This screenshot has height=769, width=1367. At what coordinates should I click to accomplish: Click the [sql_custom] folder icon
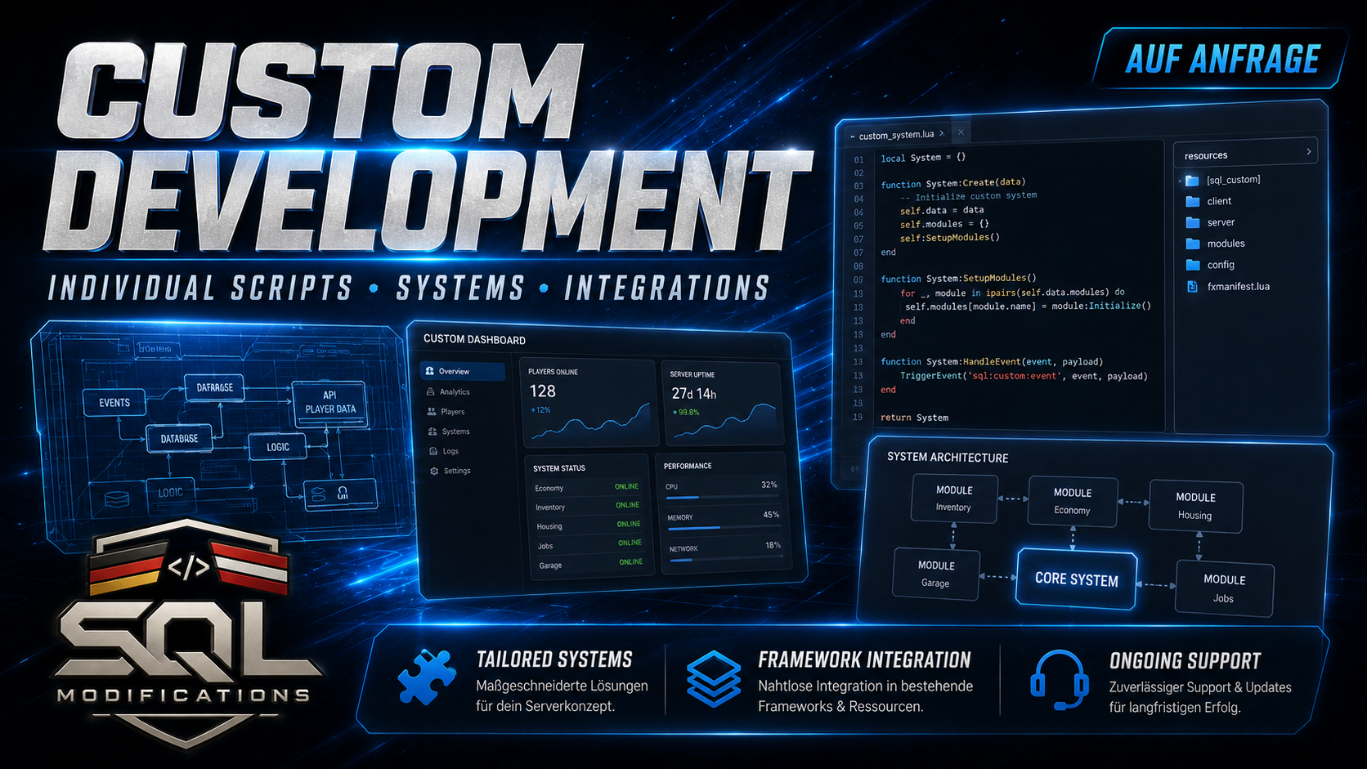coord(1192,181)
